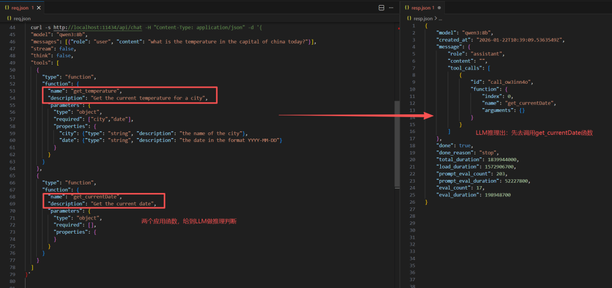Screen dimensions: 612x288
Task: Switch to the resp.json editor tab
Action: coord(422,8)
